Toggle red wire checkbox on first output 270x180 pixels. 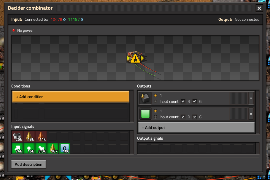pyautogui.click(x=183, y=101)
